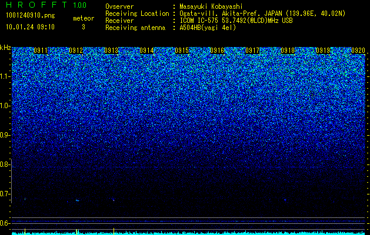The width and height of the screenshot is (370, 235).
Task: Click the meteor echo dot near 0918
Action: (285, 200)
